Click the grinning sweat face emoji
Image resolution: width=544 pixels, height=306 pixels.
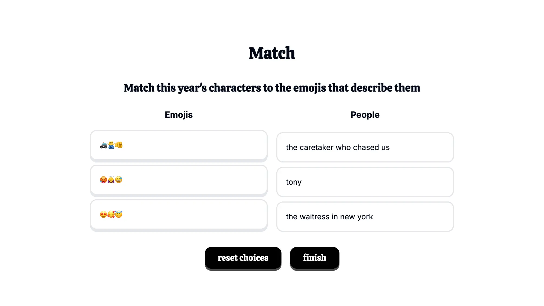(x=119, y=180)
